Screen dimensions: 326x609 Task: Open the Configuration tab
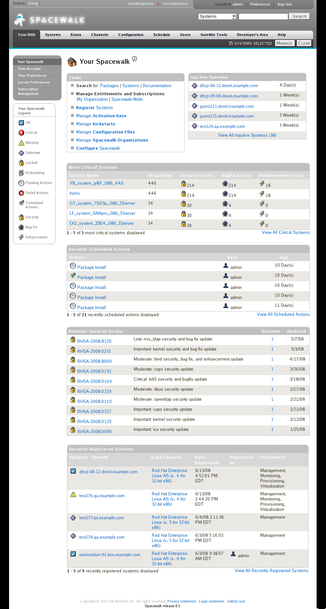(131, 35)
